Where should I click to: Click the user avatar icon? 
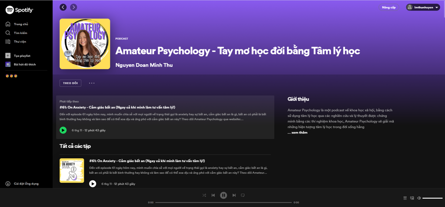click(x=409, y=7)
